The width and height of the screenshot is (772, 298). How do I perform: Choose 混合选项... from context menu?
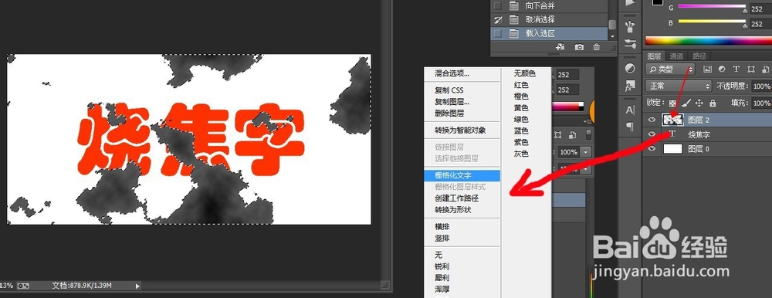point(452,74)
